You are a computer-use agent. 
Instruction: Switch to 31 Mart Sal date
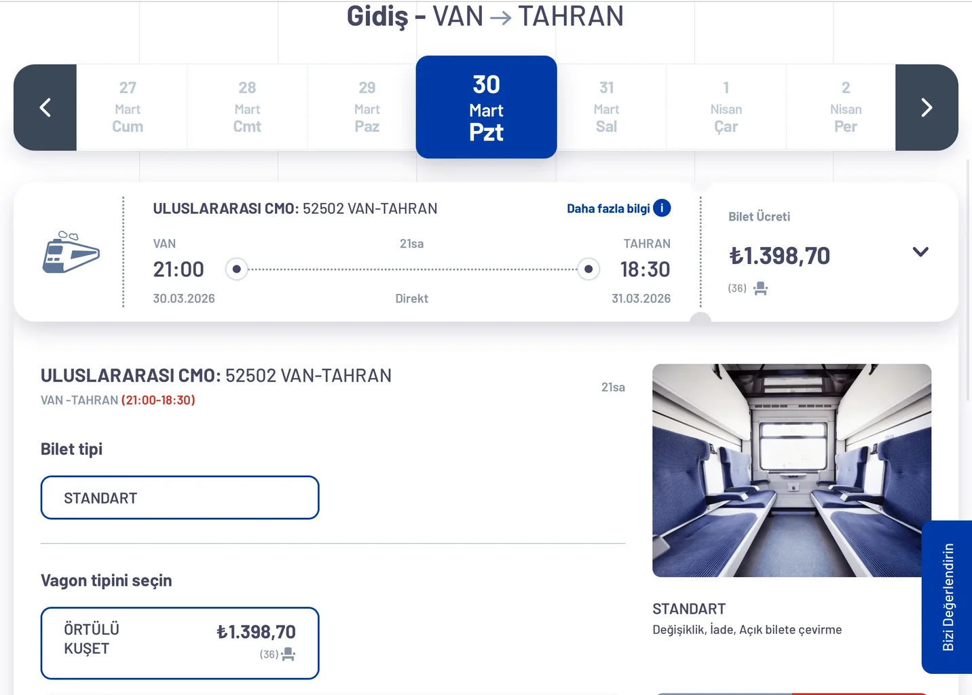pos(606,107)
